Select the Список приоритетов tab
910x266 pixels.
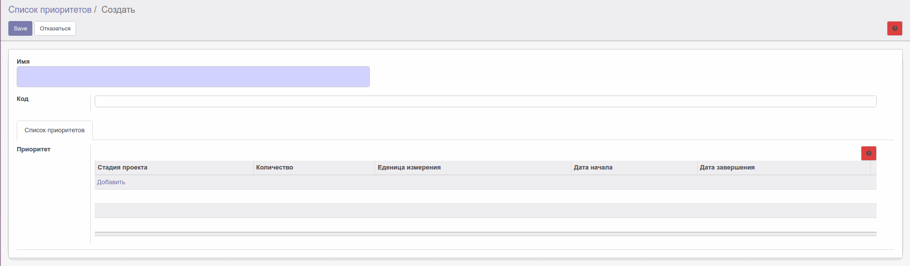[54, 130]
